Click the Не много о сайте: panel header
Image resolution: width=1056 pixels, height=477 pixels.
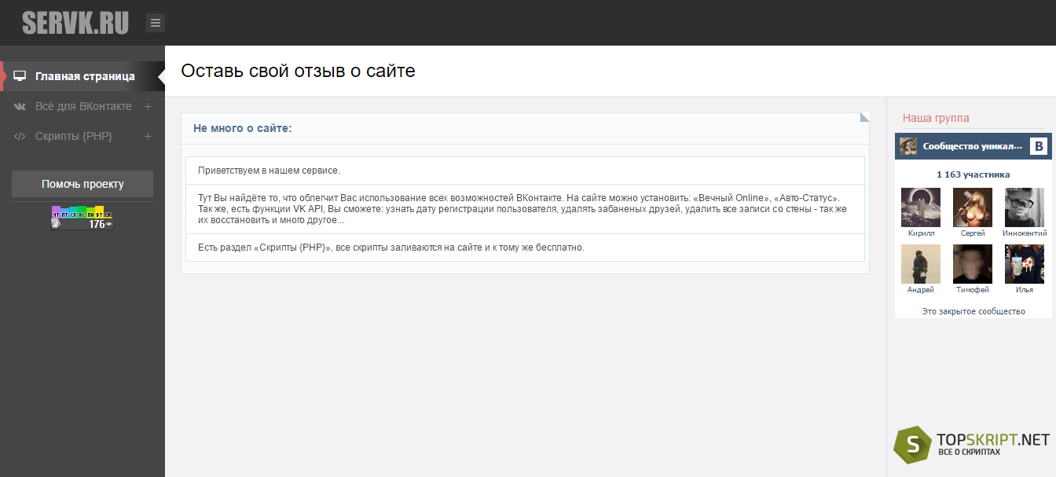525,128
